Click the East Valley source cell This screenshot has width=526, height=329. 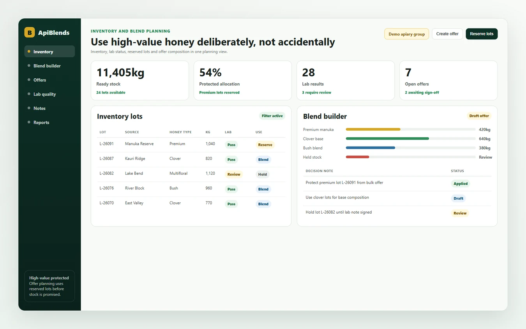[x=134, y=203]
